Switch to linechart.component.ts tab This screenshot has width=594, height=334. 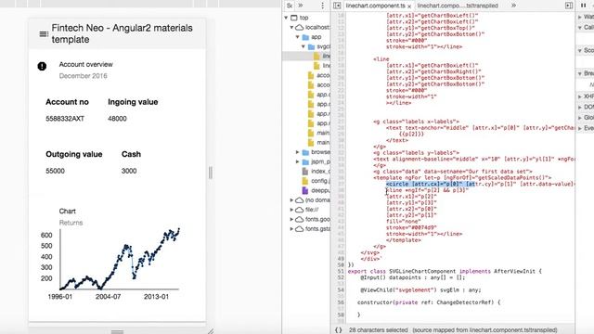click(375, 6)
